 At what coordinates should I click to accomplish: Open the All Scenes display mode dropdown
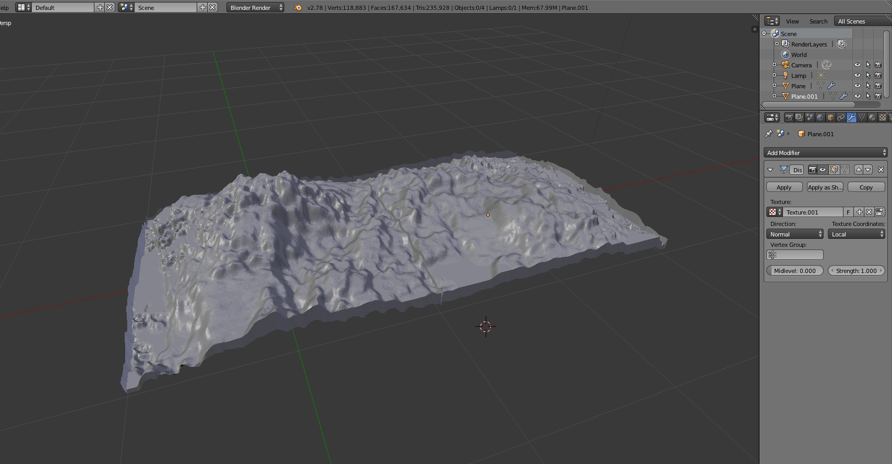pyautogui.click(x=863, y=21)
